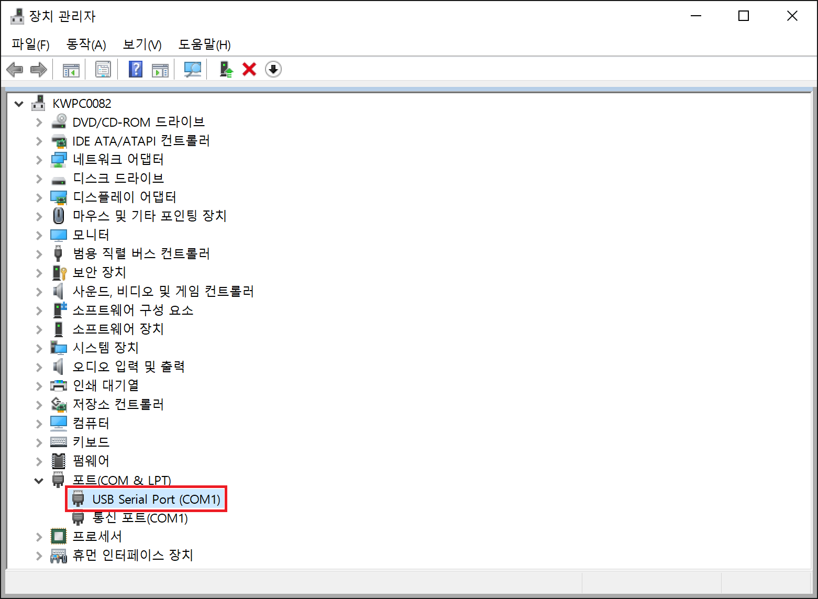Click the 키보드 keyboard icon
This screenshot has width=818, height=599.
click(x=59, y=442)
